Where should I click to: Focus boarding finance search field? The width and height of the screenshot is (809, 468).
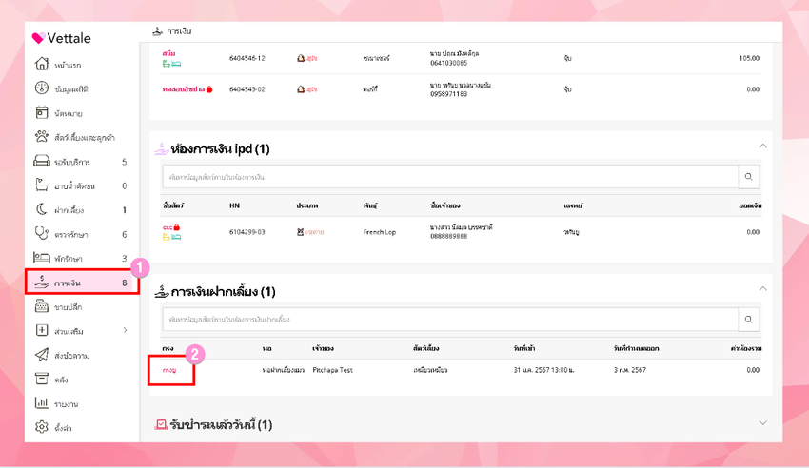click(x=450, y=319)
